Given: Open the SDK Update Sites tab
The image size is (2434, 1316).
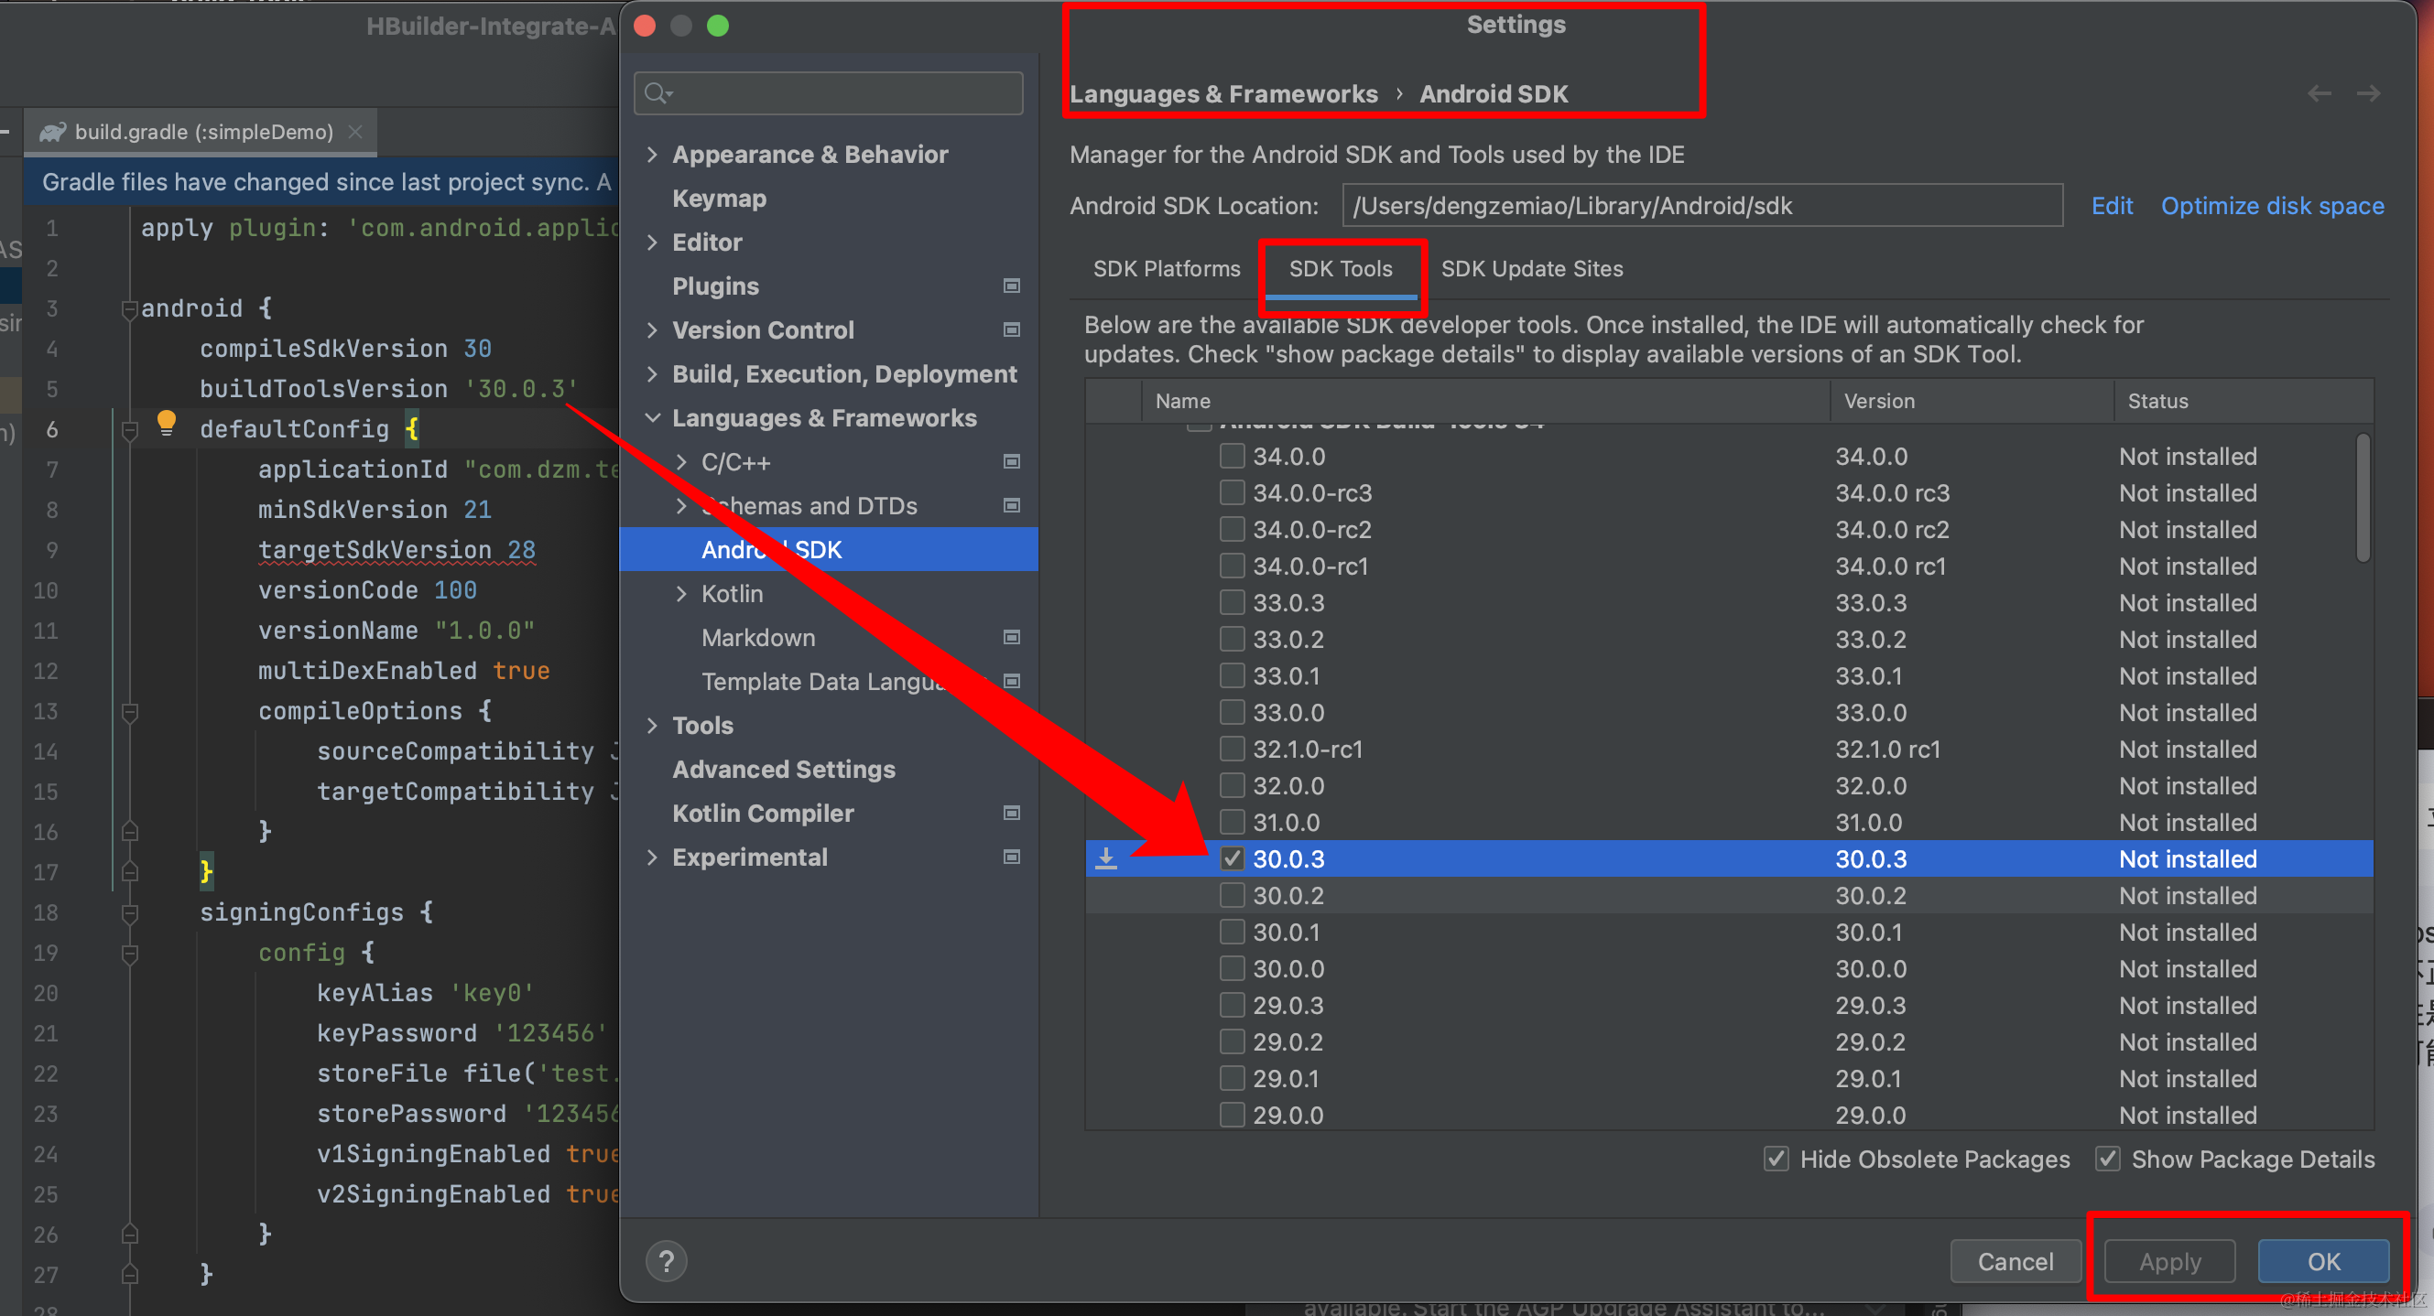Looking at the screenshot, I should pyautogui.click(x=1531, y=269).
